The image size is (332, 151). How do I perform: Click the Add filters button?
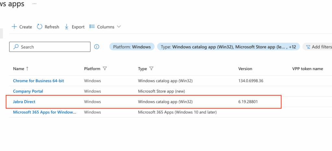point(318,47)
